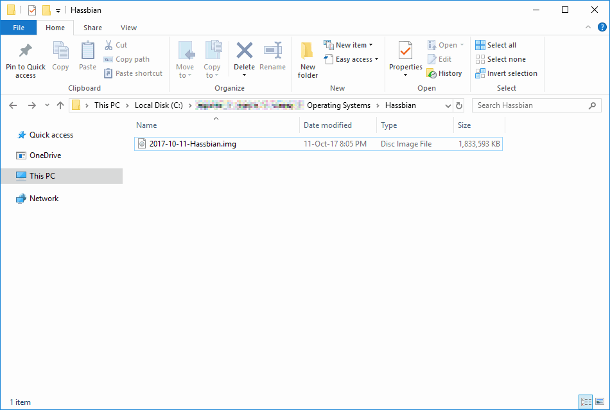Click Paste shortcut in ribbon
The width and height of the screenshot is (610, 410).
(133, 73)
